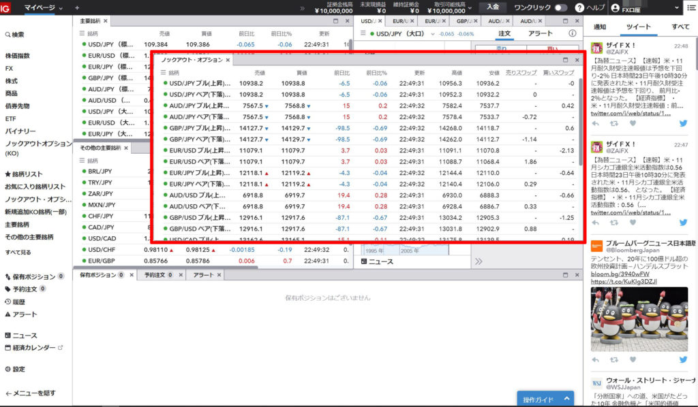Click the 入金 deposit button

pyautogui.click(x=493, y=7)
